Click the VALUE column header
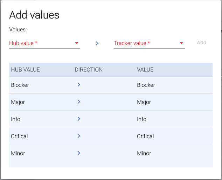This screenshot has height=180, width=222. (145, 70)
